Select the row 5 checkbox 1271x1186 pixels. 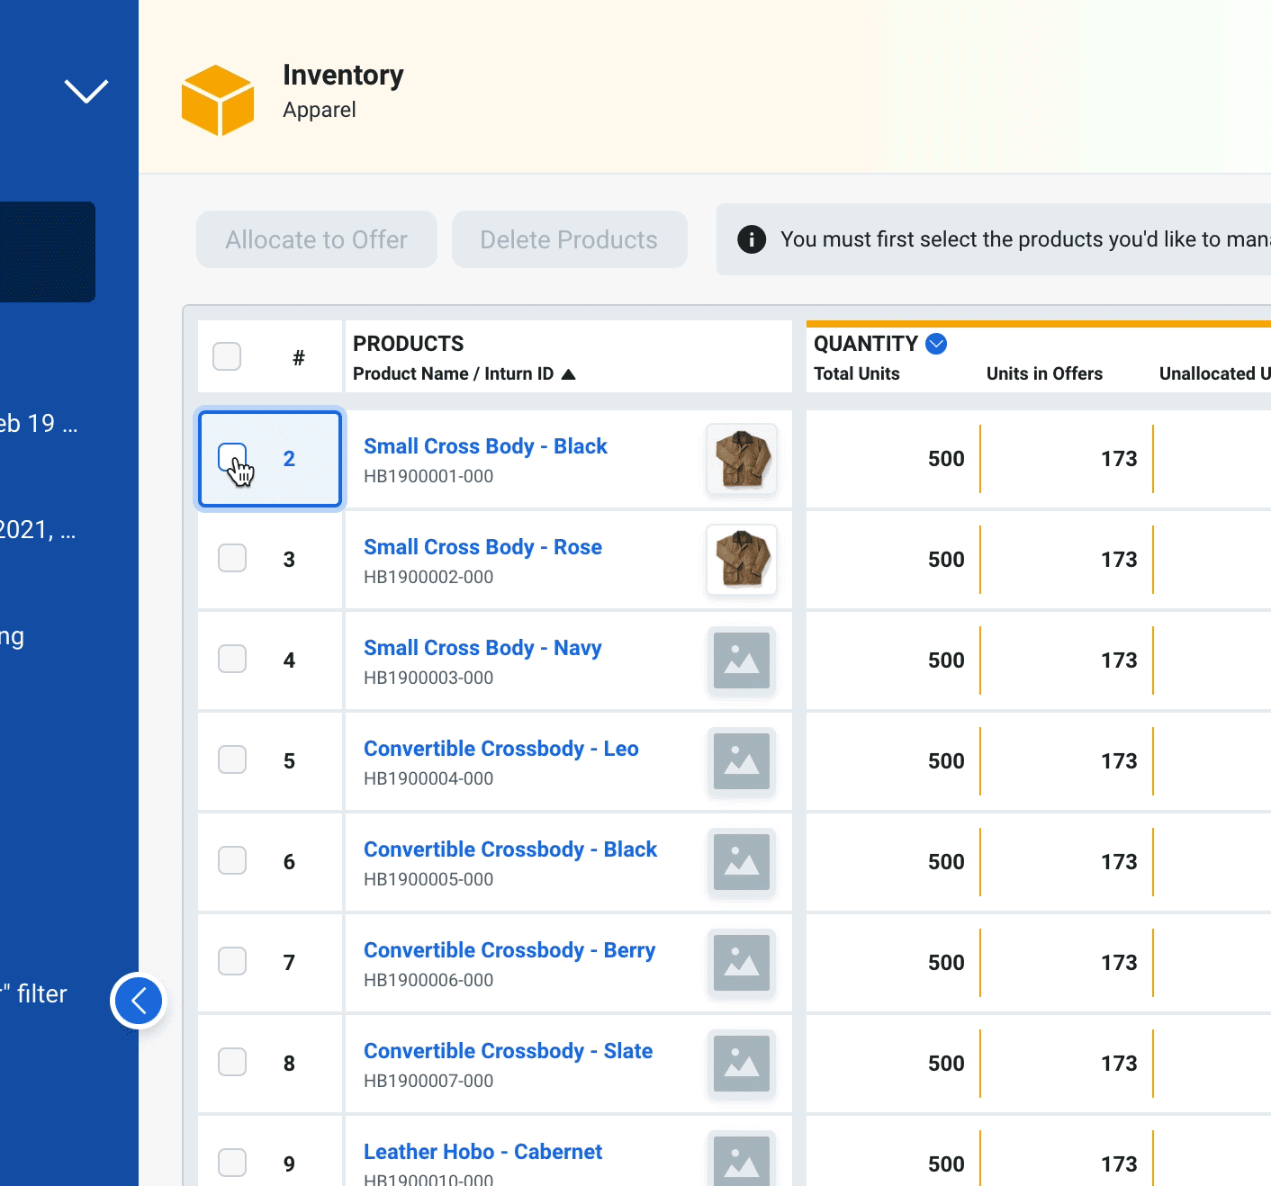click(232, 759)
